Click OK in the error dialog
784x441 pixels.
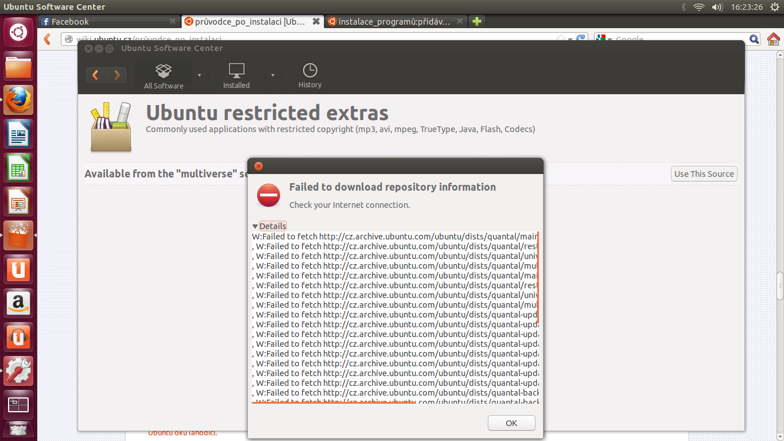coord(511,423)
